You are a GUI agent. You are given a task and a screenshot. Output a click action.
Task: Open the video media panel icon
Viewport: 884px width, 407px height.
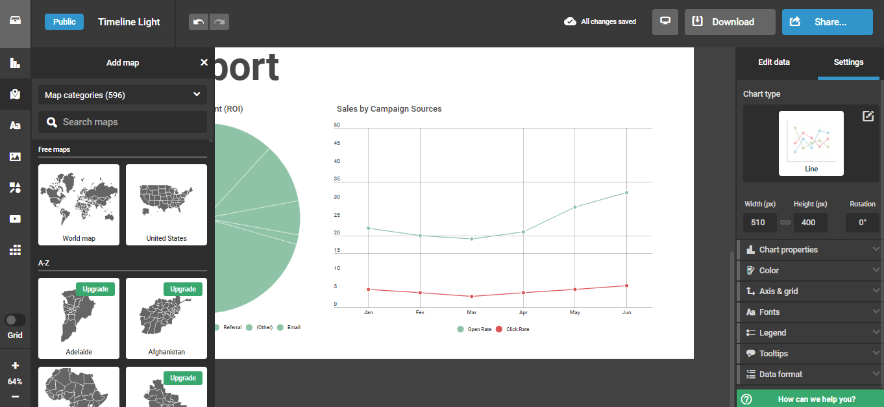(15, 219)
